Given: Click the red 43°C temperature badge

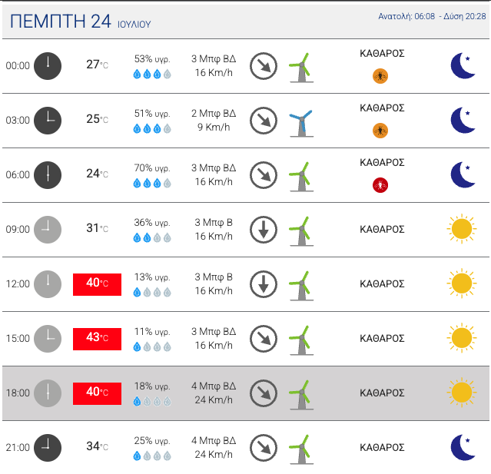Looking at the screenshot, I should pyautogui.click(x=97, y=338).
